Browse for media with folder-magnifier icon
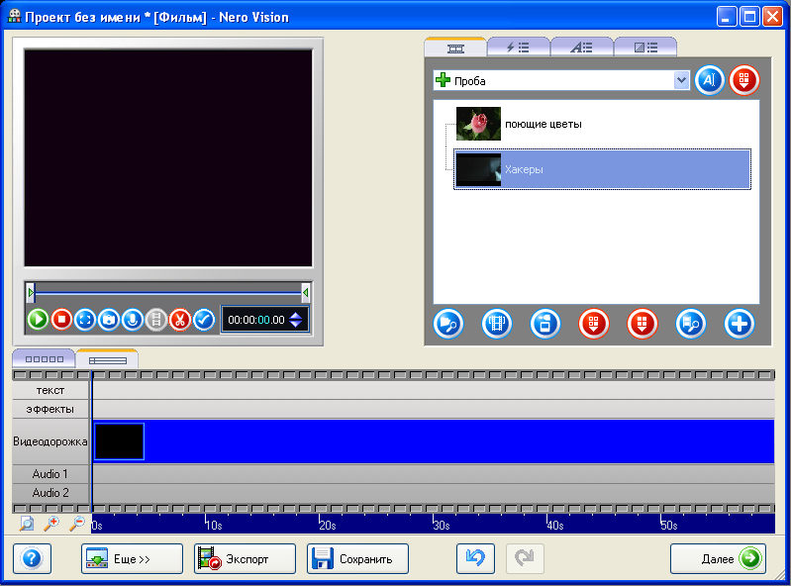Image resolution: width=791 pixels, height=586 pixels. (x=447, y=324)
